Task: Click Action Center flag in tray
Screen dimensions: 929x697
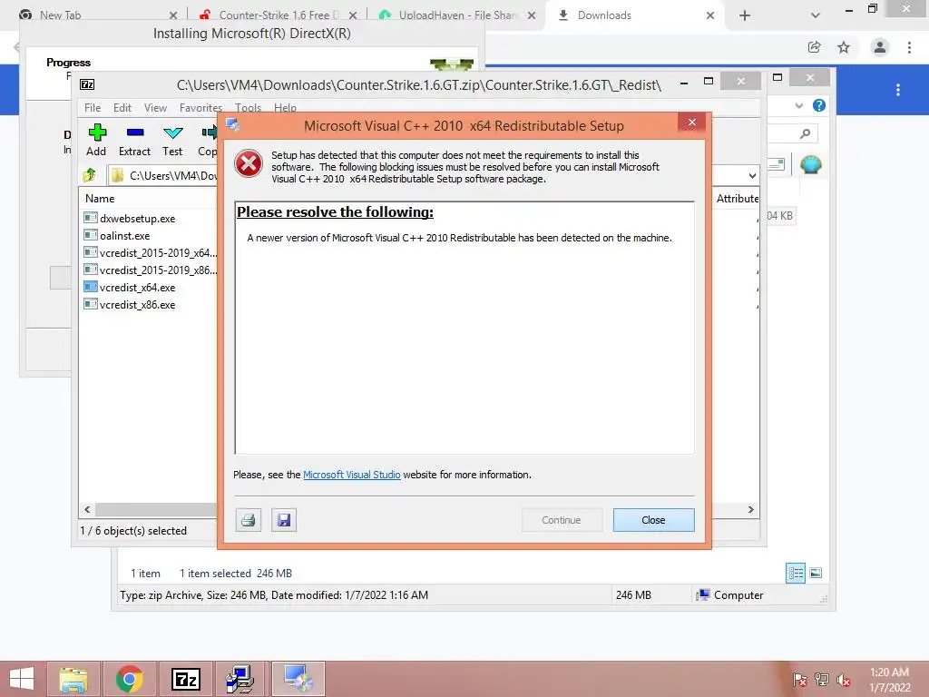Action: tap(800, 680)
